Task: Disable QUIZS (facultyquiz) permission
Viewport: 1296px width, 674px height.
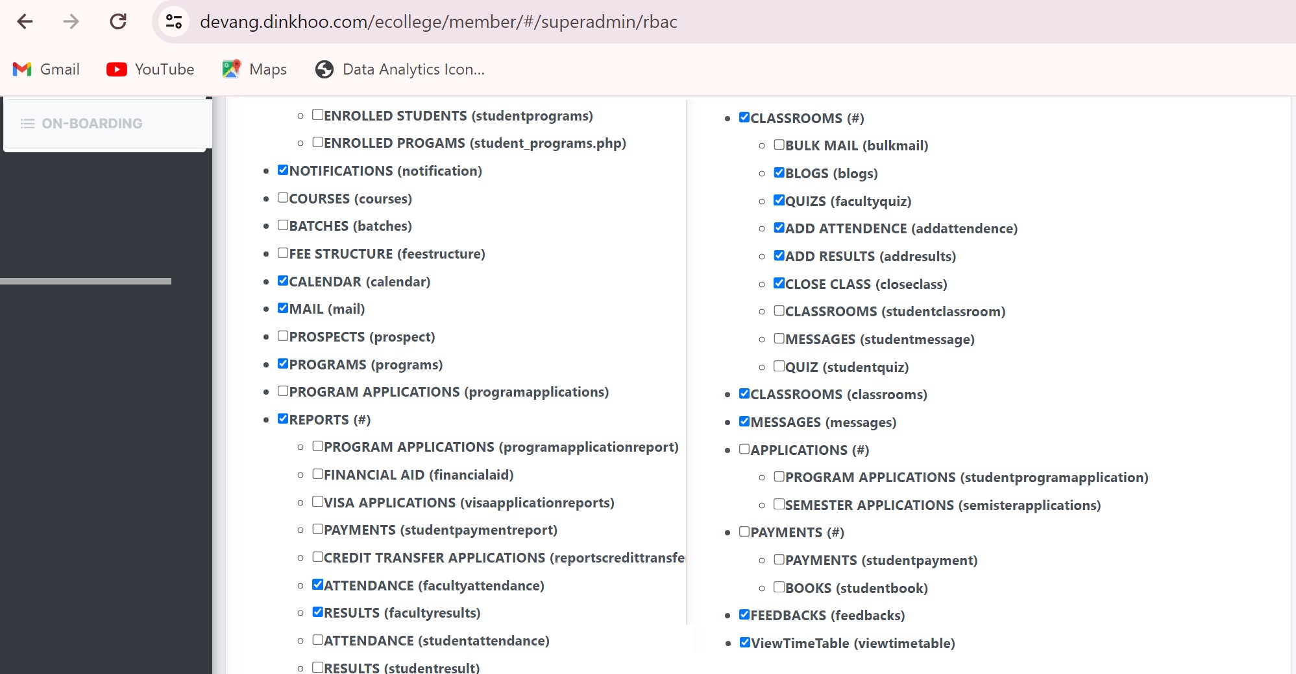Action: tap(779, 200)
